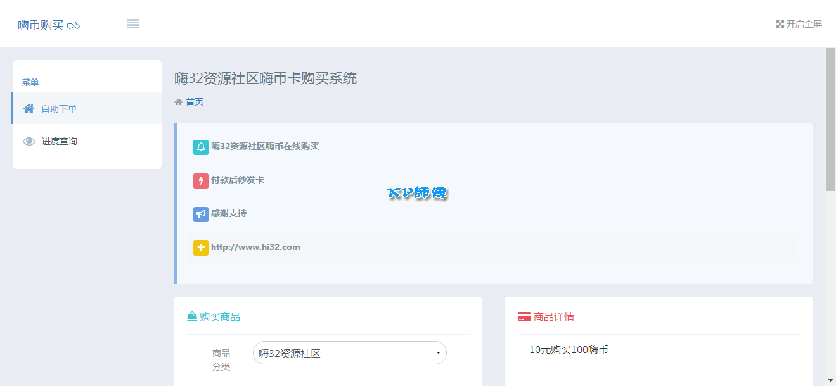The width and height of the screenshot is (836, 386).
Task: Click the scrollbar down arrow
Action: [831, 380]
